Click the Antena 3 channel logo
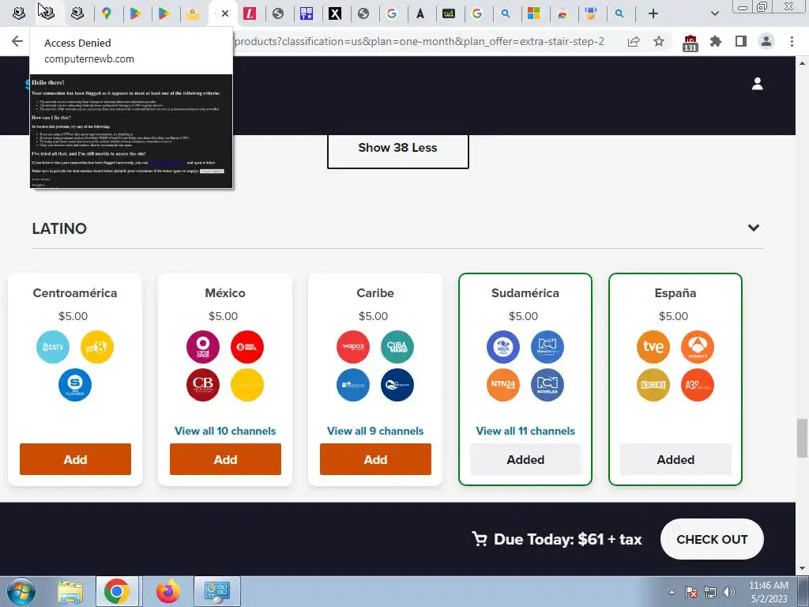Screen dimensions: 809x607 698,347
